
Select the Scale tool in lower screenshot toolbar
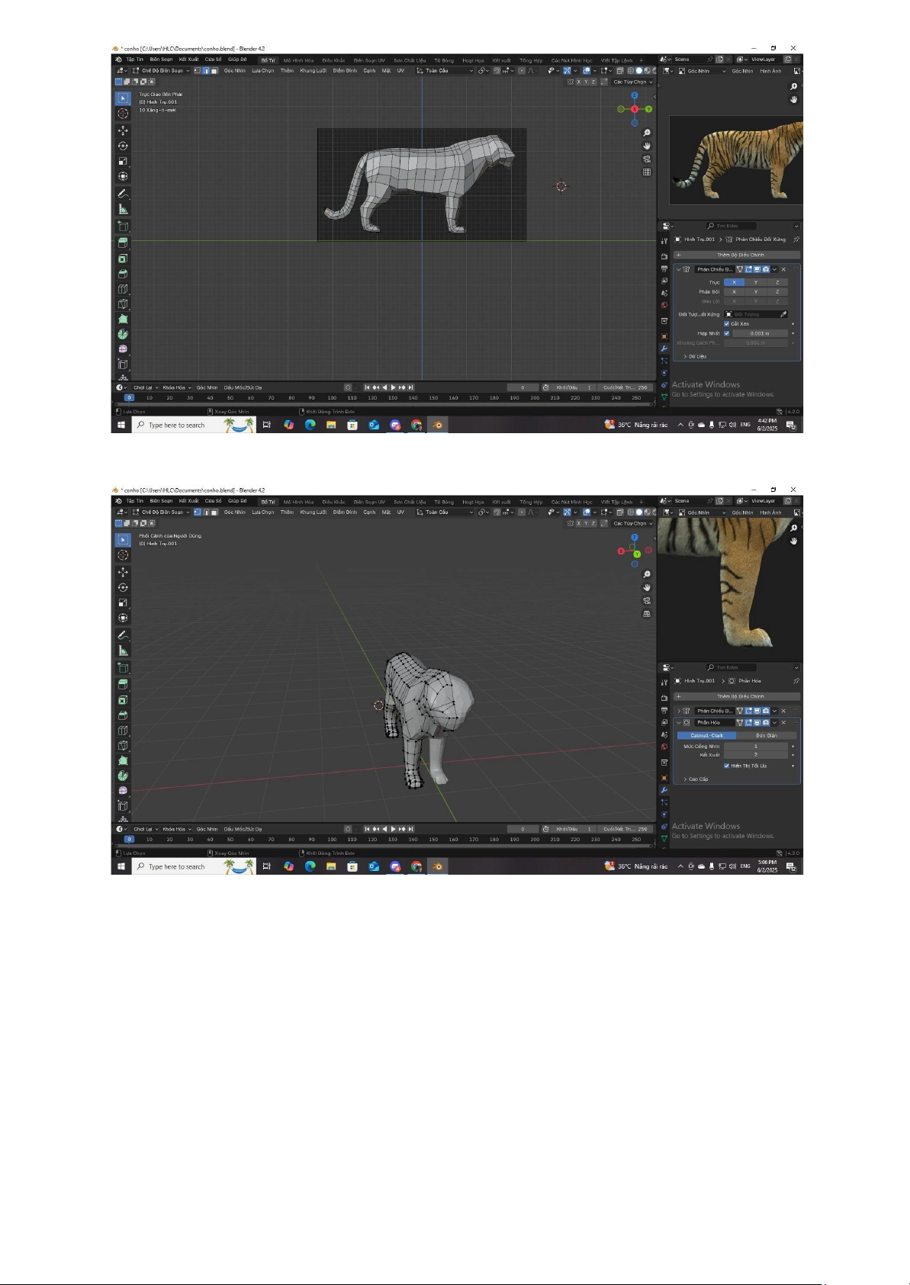click(x=123, y=602)
